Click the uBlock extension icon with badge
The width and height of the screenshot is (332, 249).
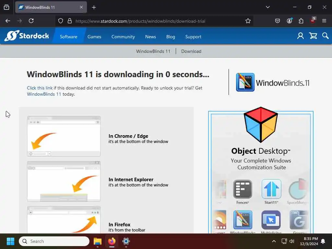pyautogui.click(x=313, y=20)
